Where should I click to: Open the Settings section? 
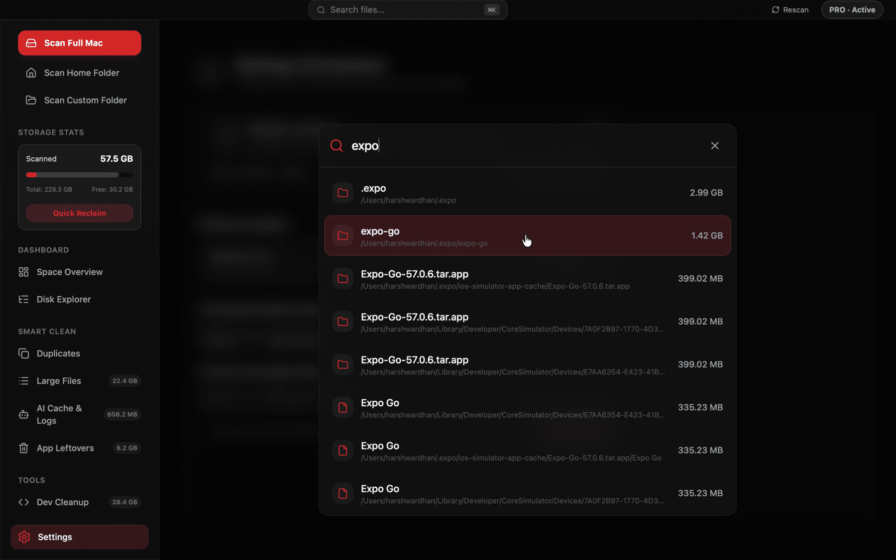point(80,537)
